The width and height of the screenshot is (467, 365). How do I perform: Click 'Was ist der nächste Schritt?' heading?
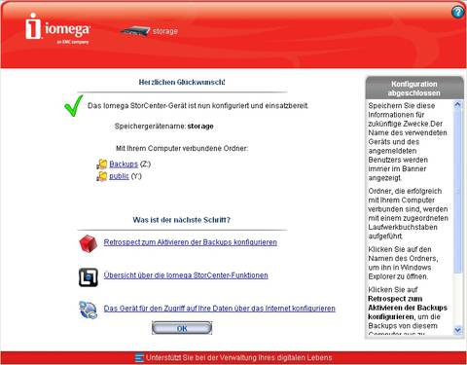click(182, 220)
